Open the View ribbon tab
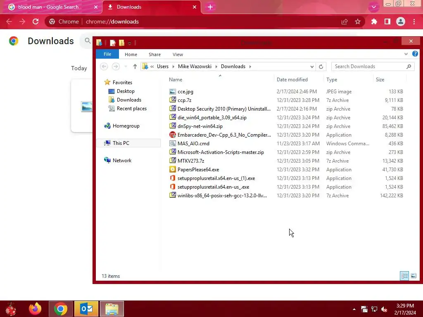423x317 pixels. point(178,54)
